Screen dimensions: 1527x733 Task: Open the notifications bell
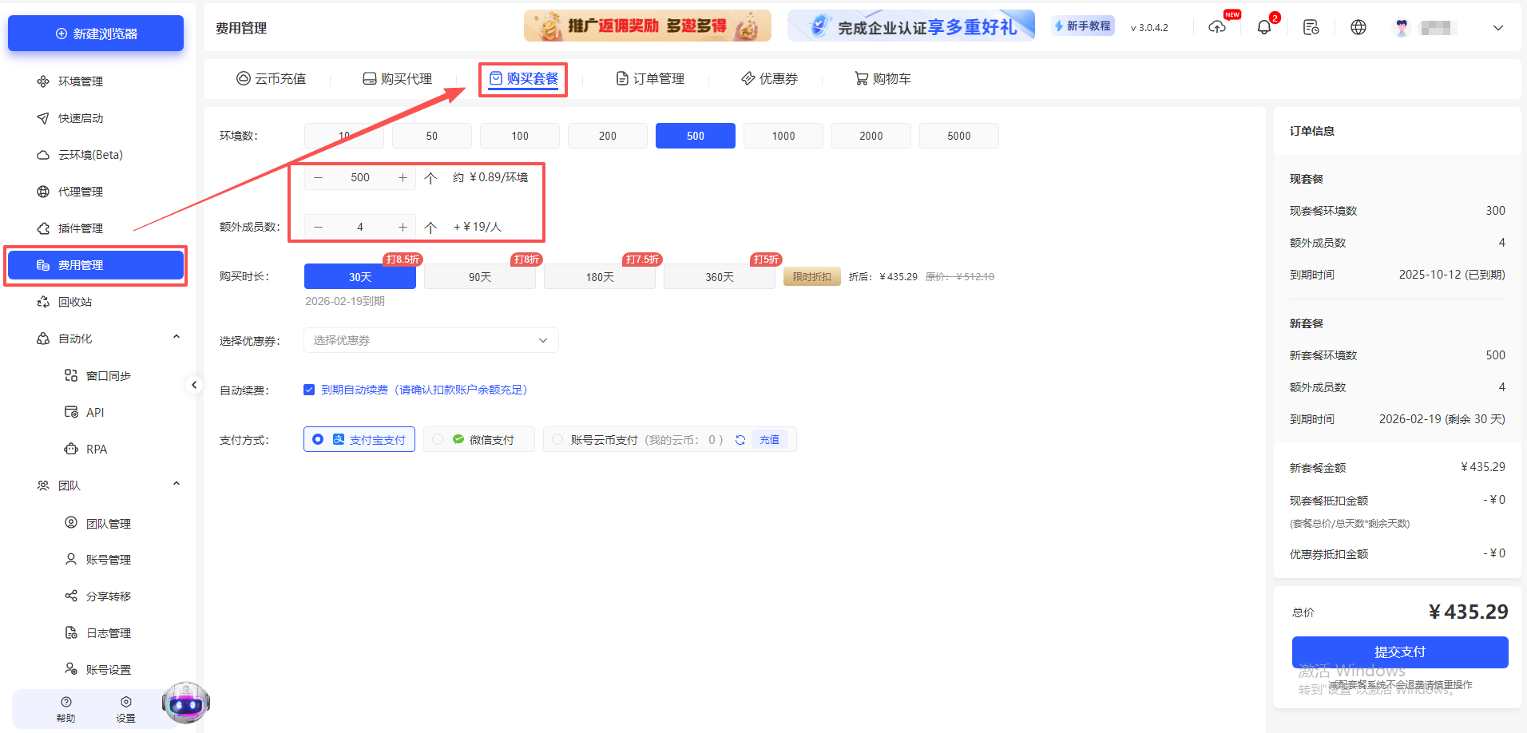(1263, 26)
